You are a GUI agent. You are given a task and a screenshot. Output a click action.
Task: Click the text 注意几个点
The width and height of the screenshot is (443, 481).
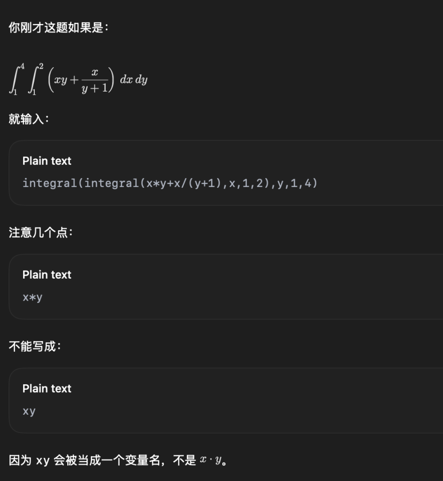tap(40, 233)
